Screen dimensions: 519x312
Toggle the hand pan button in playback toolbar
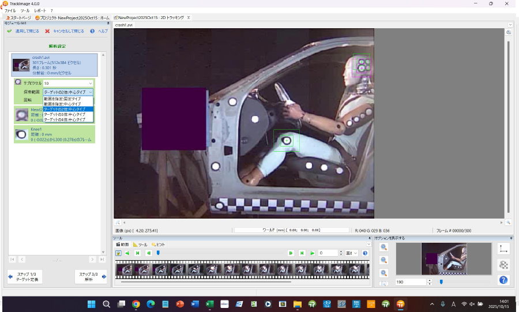118,253
